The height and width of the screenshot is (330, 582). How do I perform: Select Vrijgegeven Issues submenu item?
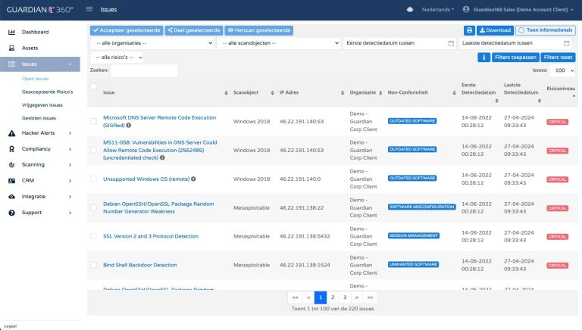pos(42,105)
